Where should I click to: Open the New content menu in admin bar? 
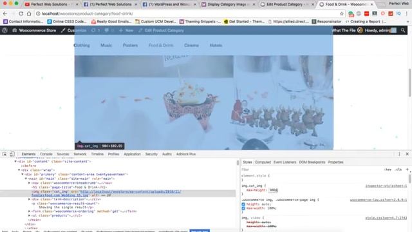point(126,30)
